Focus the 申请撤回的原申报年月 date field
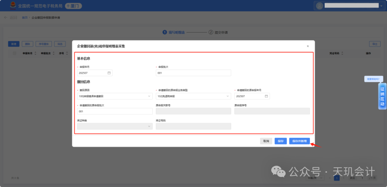Screen dimensions: 387x187 [x=252, y=96]
